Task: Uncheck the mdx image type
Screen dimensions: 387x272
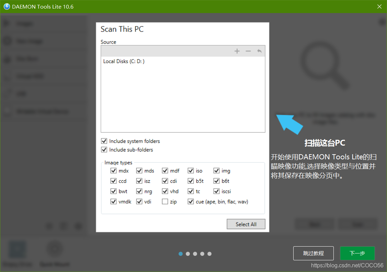Action: (114, 171)
